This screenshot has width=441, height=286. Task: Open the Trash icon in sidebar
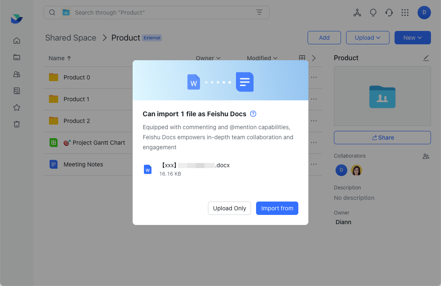pos(17,124)
